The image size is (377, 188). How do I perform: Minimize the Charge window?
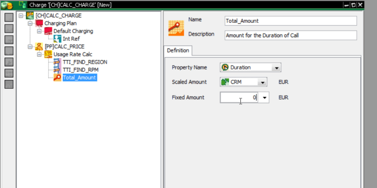(x=346, y=5)
